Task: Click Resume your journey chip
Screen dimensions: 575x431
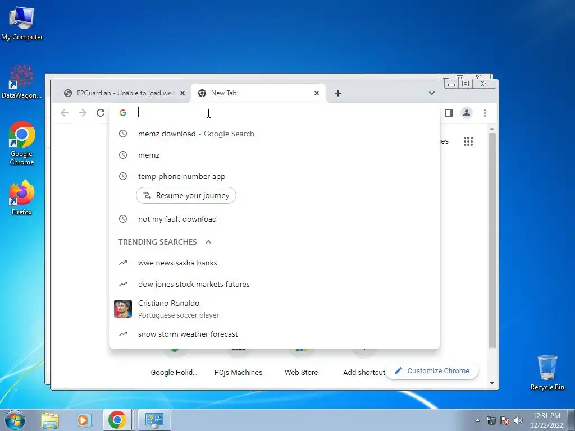Action: tap(186, 195)
